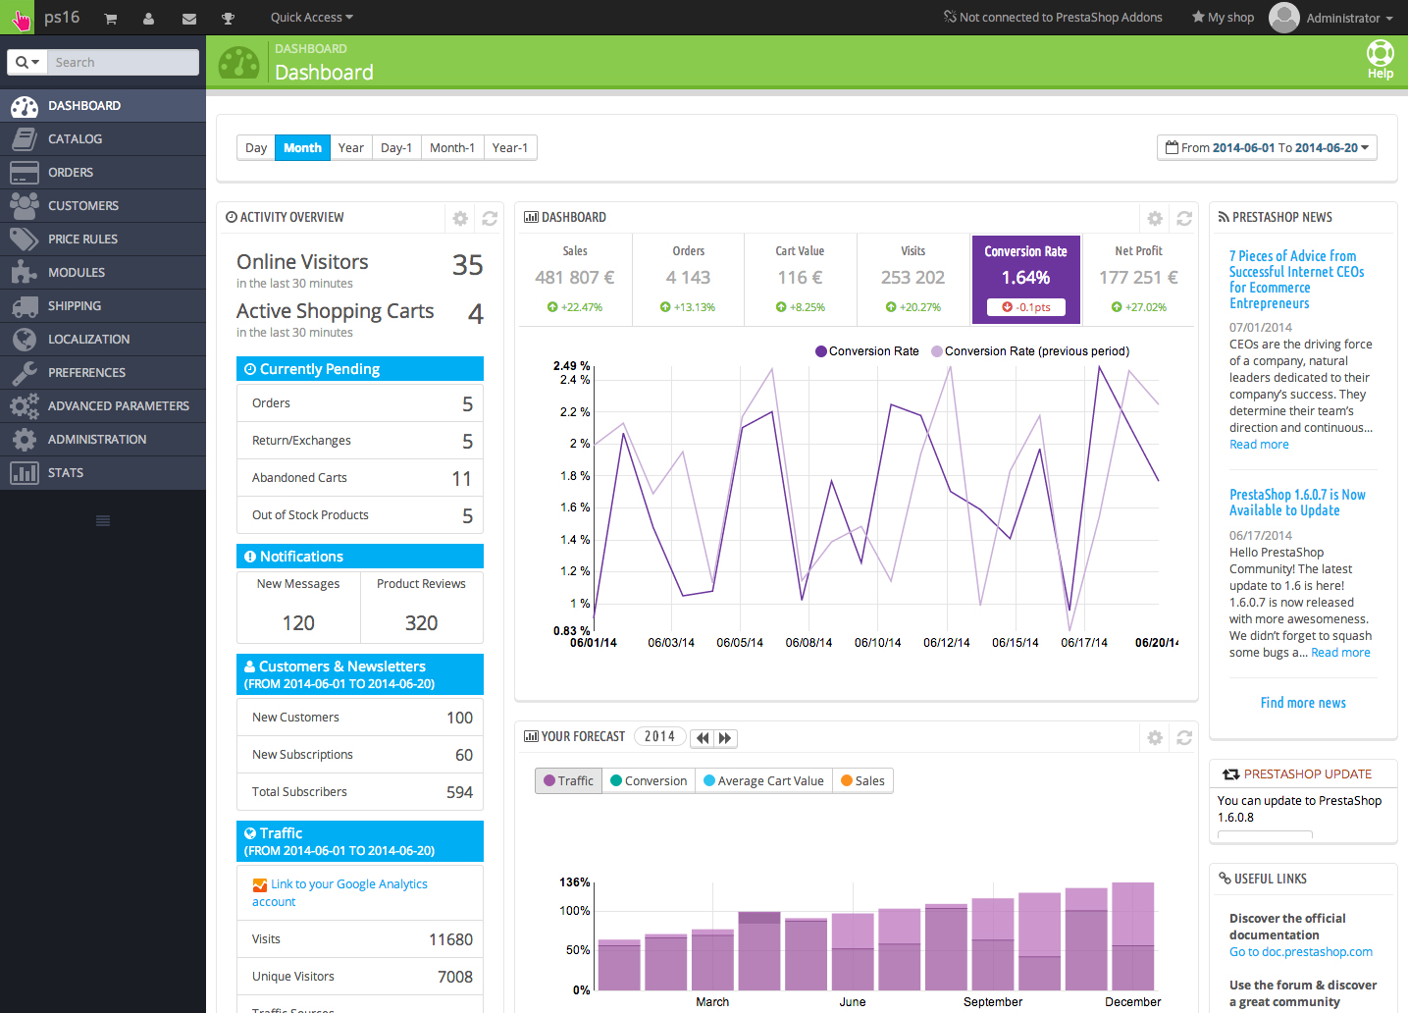The image size is (1408, 1013).
Task: Select the Visits KPI tile
Action: pyautogui.click(x=913, y=280)
